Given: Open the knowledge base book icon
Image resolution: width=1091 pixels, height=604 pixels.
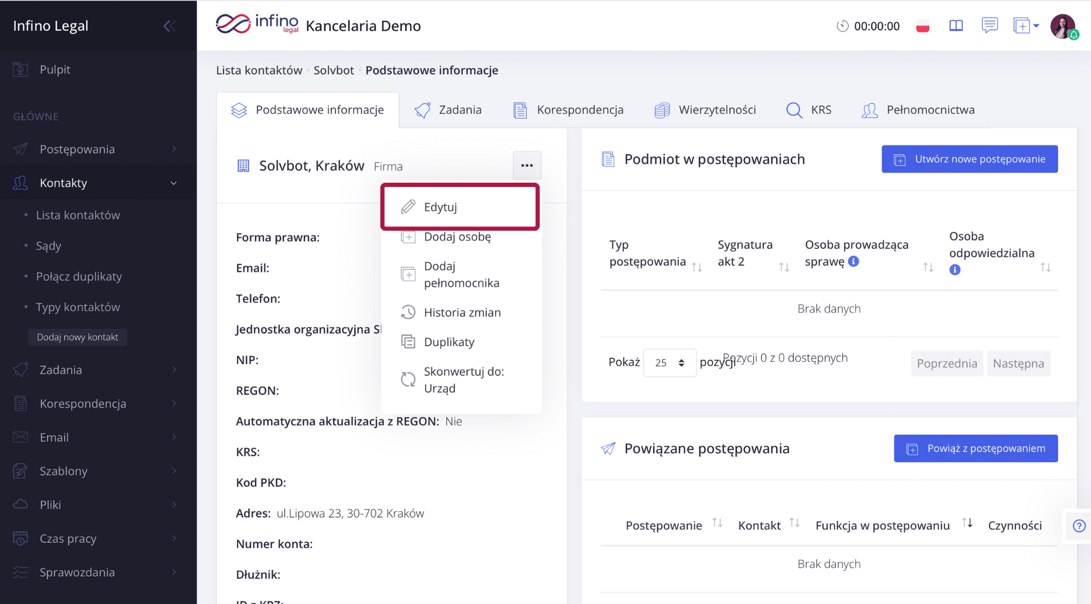Looking at the screenshot, I should 956,26.
